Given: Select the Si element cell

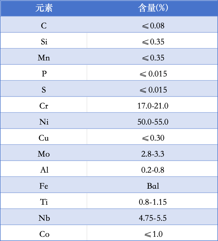Looking at the screenshot, I should pyautogui.click(x=44, y=42).
